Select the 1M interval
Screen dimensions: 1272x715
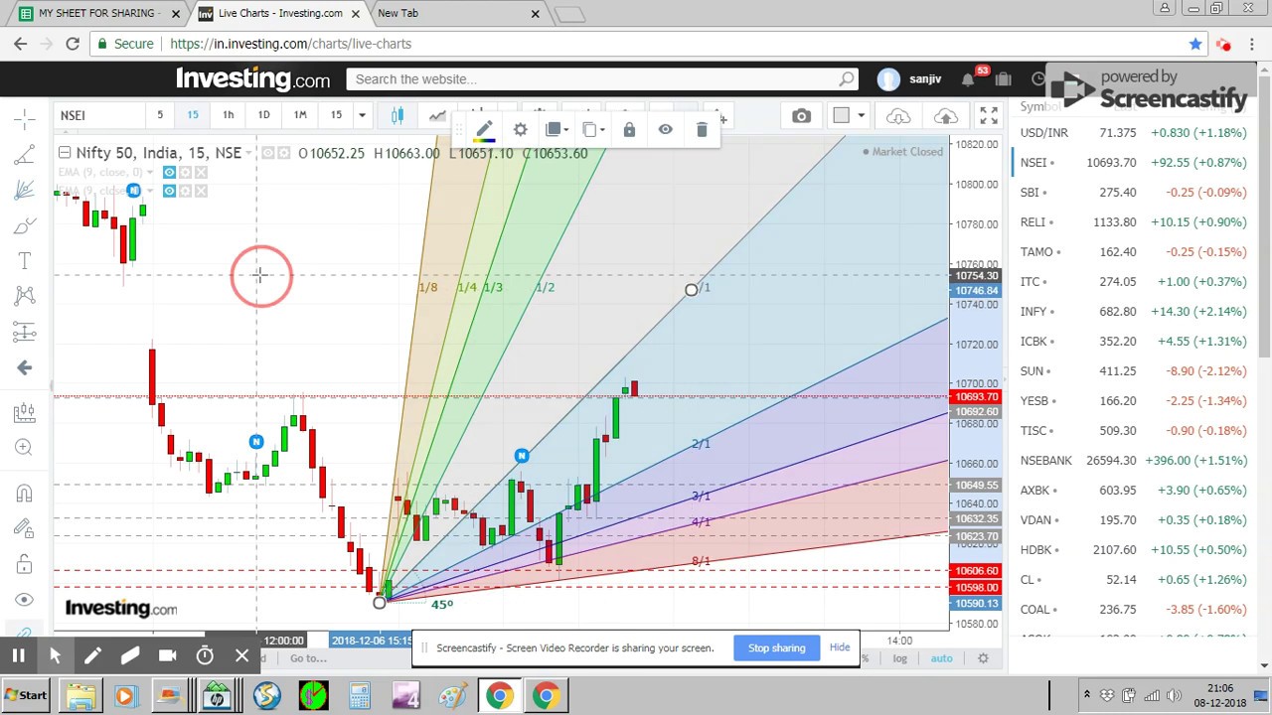[x=300, y=115]
